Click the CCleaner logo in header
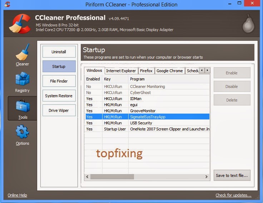 pyautogui.click(x=20, y=24)
